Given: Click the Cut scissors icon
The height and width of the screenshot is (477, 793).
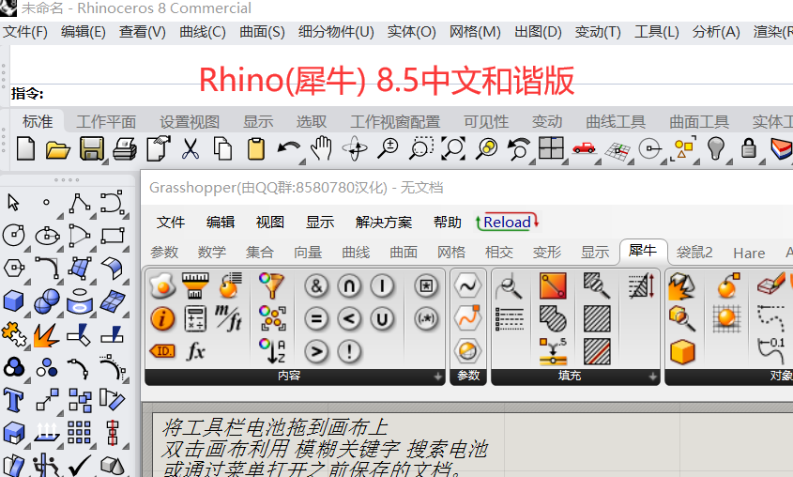Looking at the screenshot, I should pyautogui.click(x=191, y=149).
